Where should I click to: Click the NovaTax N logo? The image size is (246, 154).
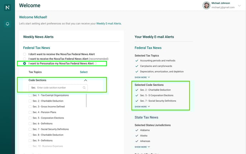tap(8, 8)
